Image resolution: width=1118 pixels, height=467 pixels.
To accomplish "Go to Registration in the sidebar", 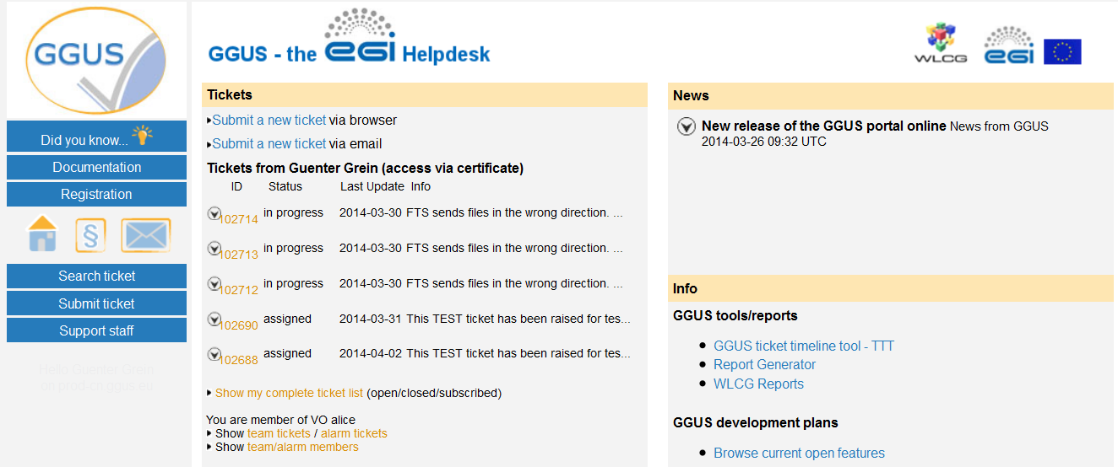I will tap(96, 194).
